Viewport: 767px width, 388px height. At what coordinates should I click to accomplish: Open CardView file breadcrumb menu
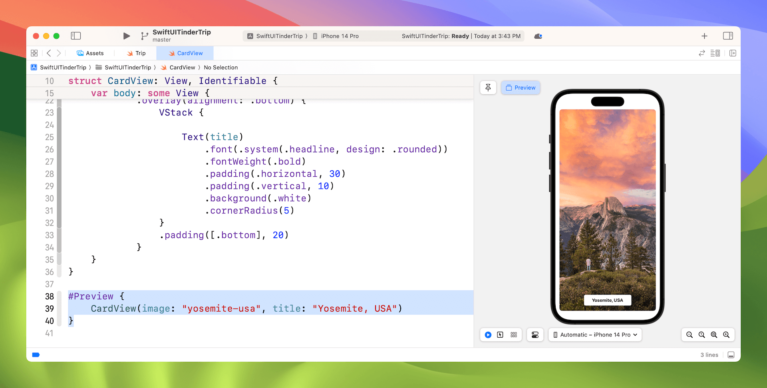click(x=178, y=68)
